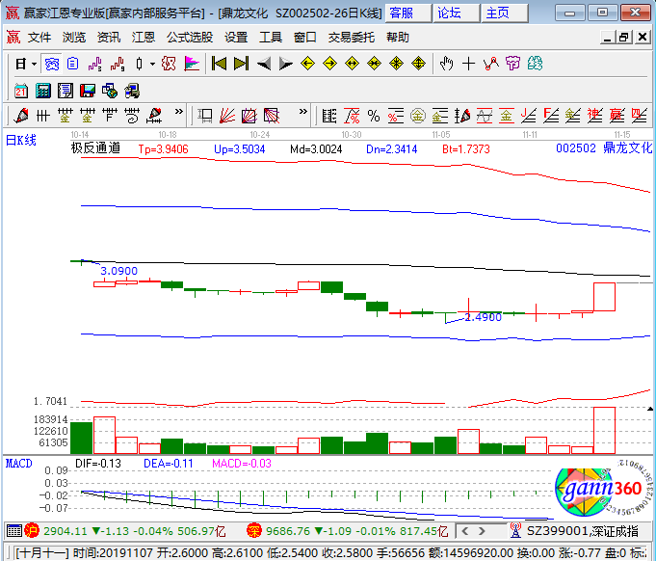Image resolution: width=656 pixels, height=561 pixels.
Task: Click the yellow diamond inward-arrows icon
Action: coord(397,64)
